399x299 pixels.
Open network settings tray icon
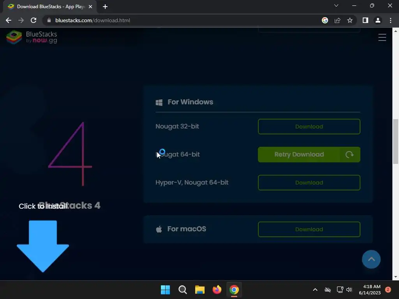point(340,290)
